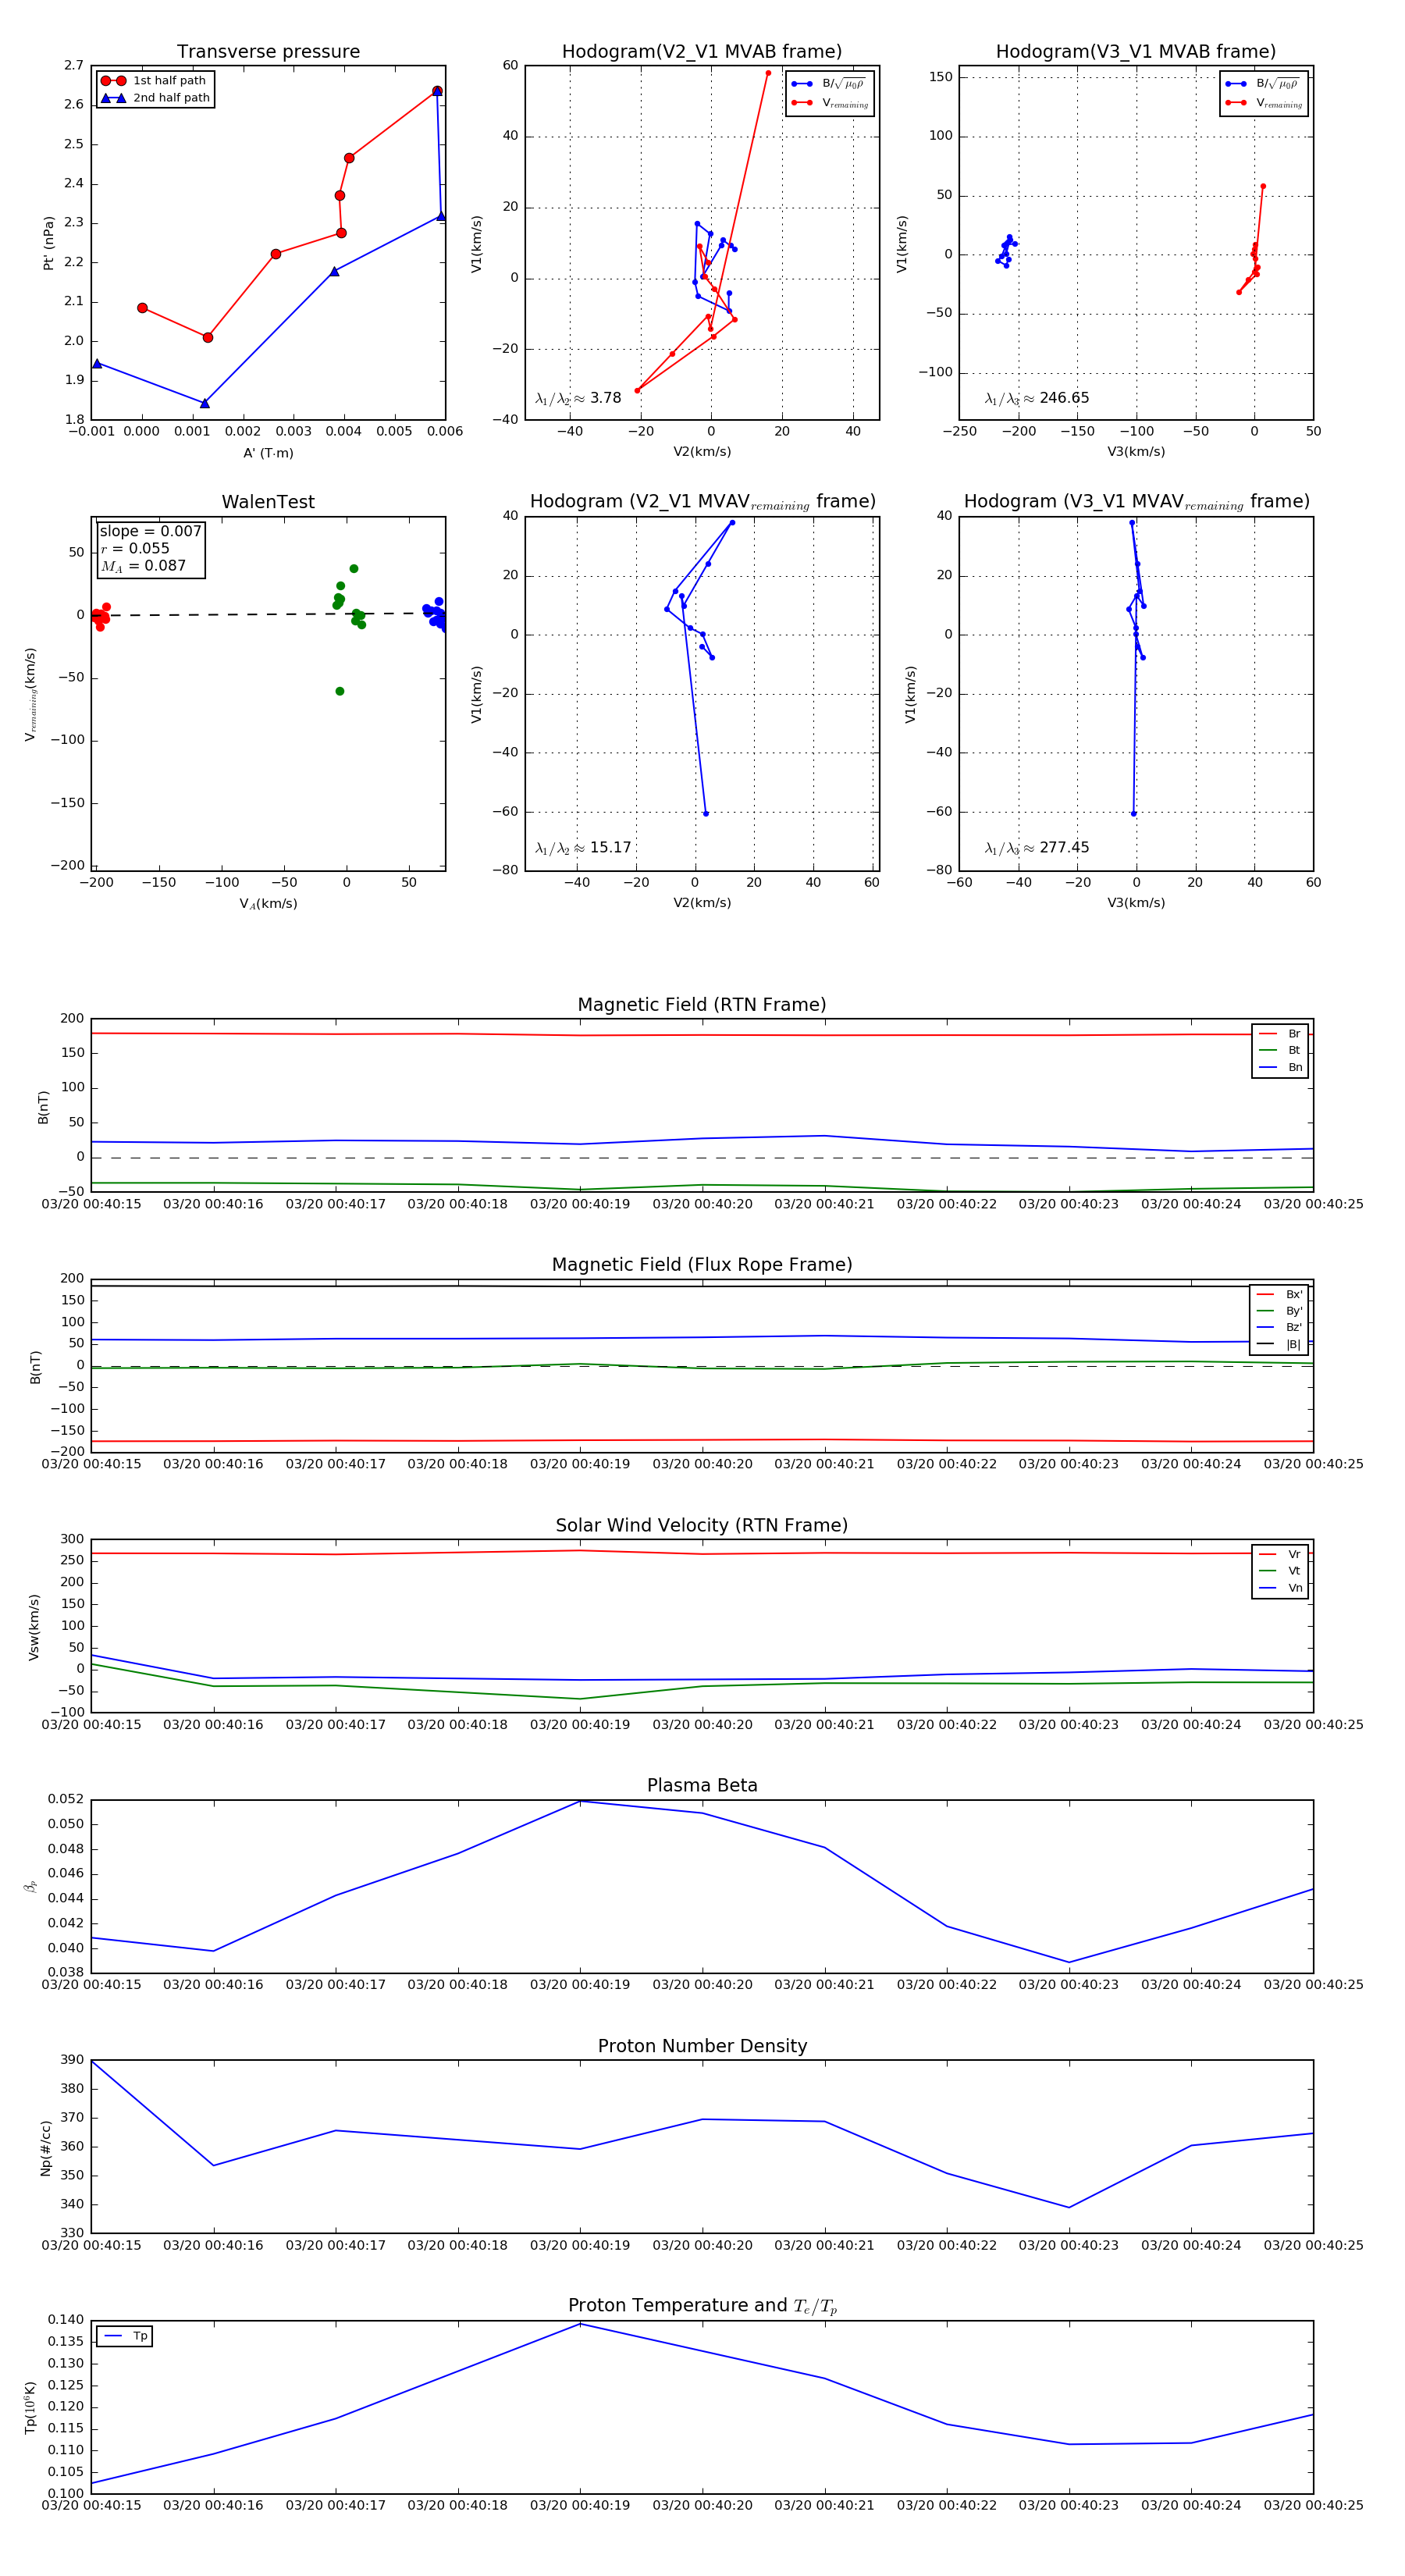Select the Bx' legend entry
This screenshot has width=1405, height=2576.
tap(1279, 1295)
